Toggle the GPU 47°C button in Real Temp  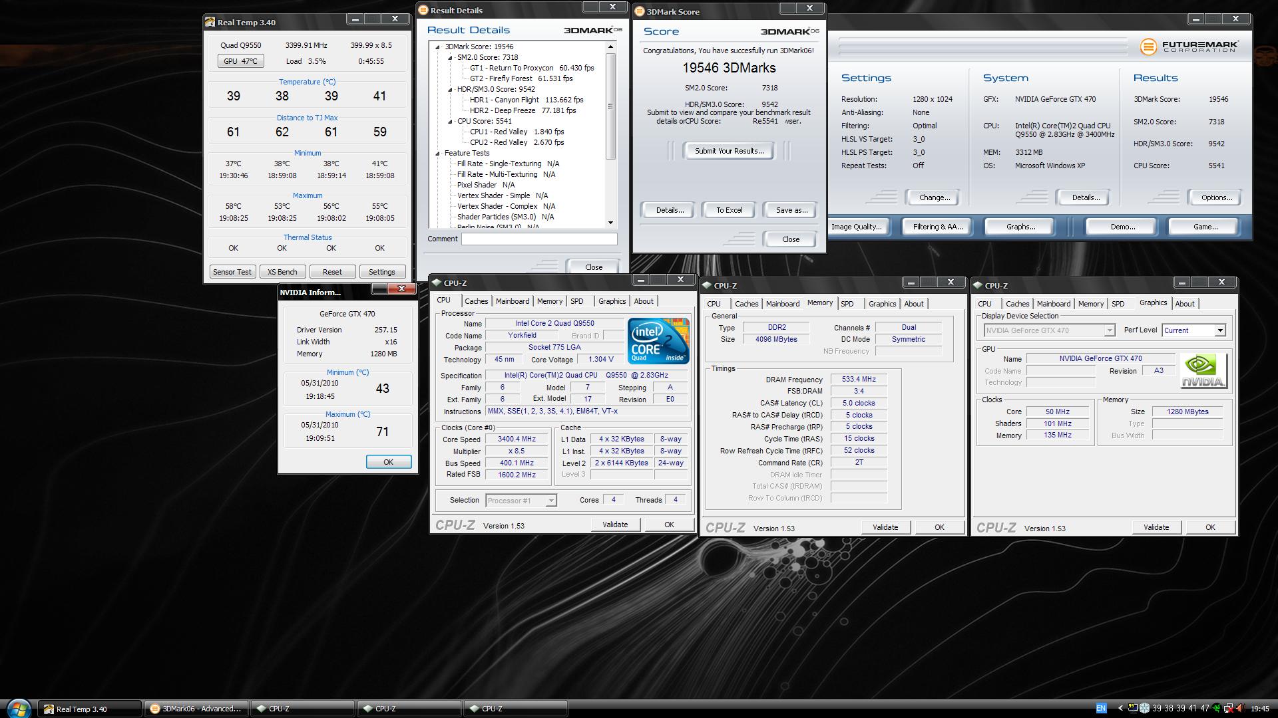240,61
